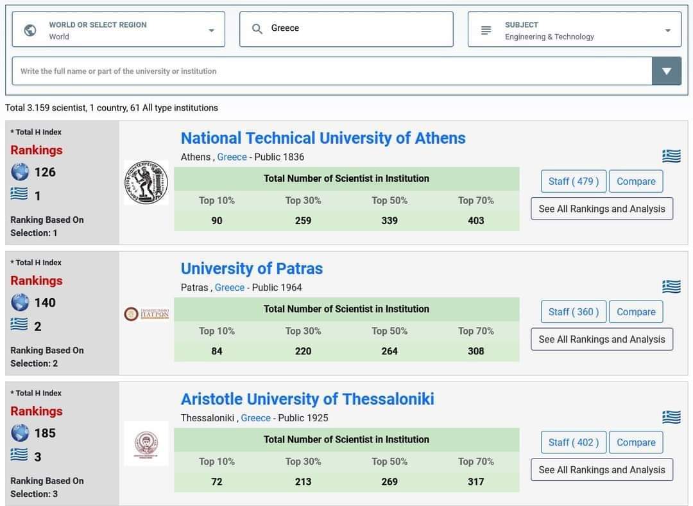Click Top 50% value 269
The width and height of the screenshot is (693, 506).
[389, 482]
